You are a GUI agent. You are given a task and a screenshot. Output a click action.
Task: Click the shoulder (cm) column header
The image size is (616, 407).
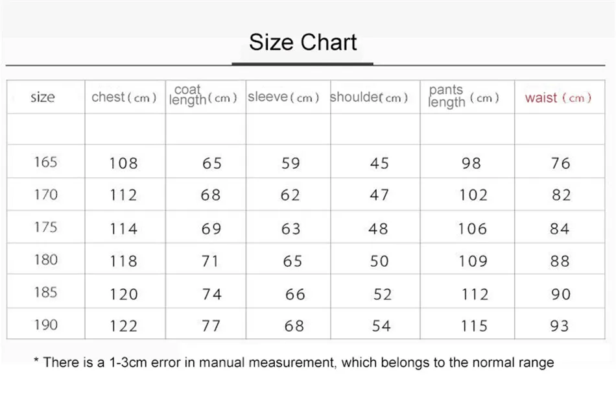coord(369,97)
